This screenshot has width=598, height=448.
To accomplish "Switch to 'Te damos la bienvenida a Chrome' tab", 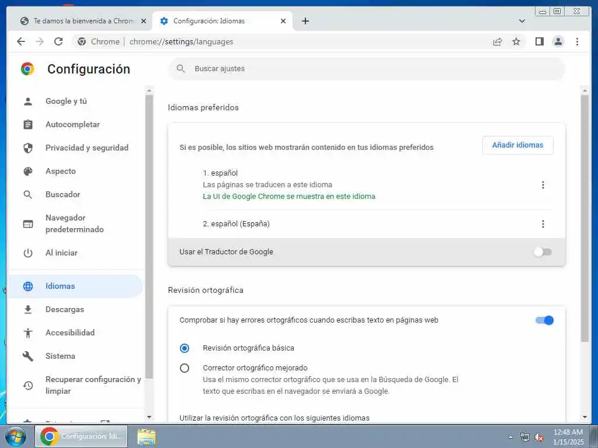I will tap(83, 21).
